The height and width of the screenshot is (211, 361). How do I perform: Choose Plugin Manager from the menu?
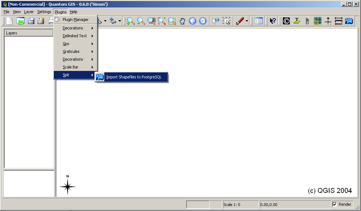(75, 20)
